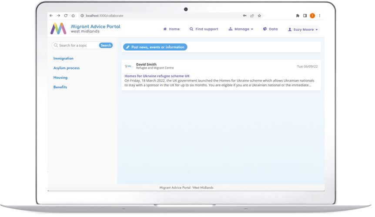The width and height of the screenshot is (375, 217).
Task: Select the Asylum process topic
Action: pos(67,68)
